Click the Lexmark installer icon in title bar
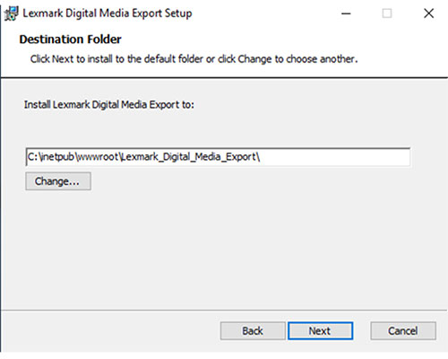Screen dimensions: 448x359 click(12, 13)
